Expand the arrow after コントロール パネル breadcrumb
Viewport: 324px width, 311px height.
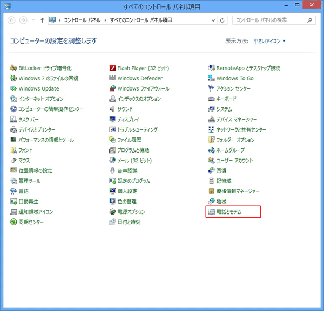[x=105, y=20]
